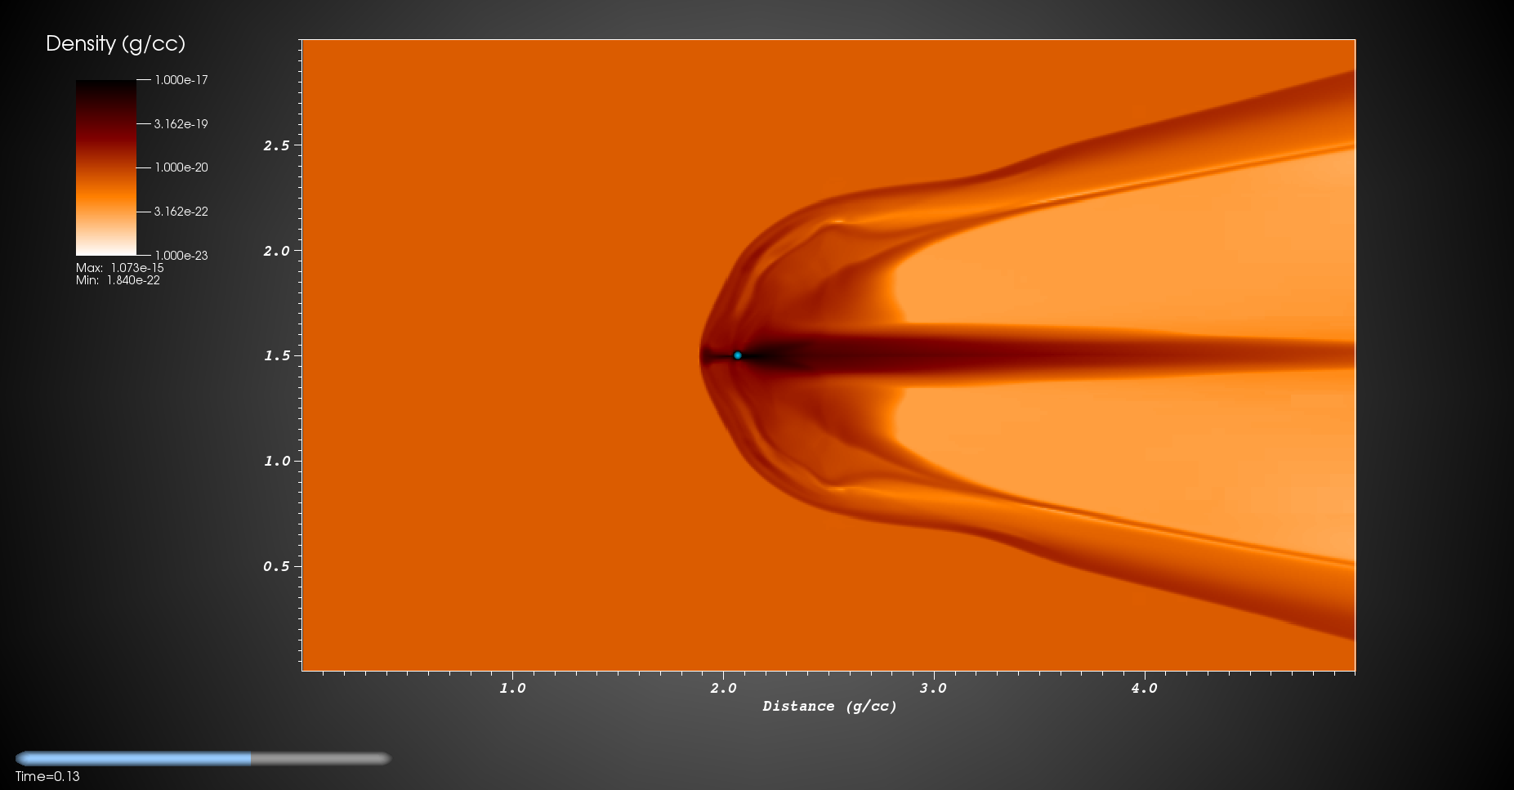1514x790 pixels.
Task: Click the '1.000e-23' legend label
Action: click(x=181, y=256)
